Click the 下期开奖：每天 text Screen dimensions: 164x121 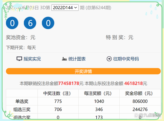(21, 48)
